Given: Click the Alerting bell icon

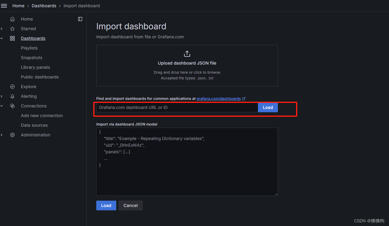Looking at the screenshot, I should tap(12, 96).
